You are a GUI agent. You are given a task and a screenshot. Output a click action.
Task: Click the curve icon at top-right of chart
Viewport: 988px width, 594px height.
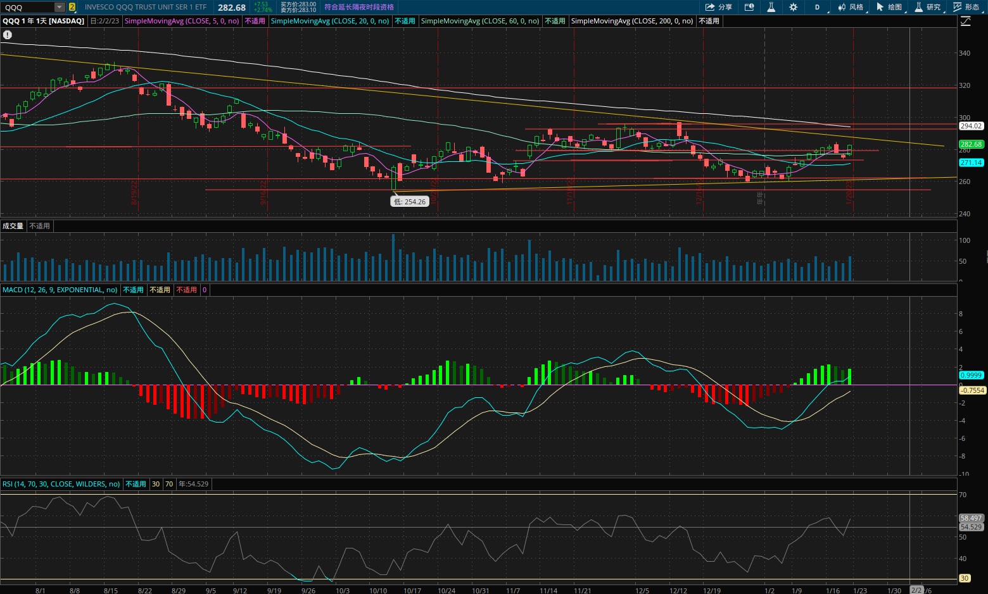965,22
